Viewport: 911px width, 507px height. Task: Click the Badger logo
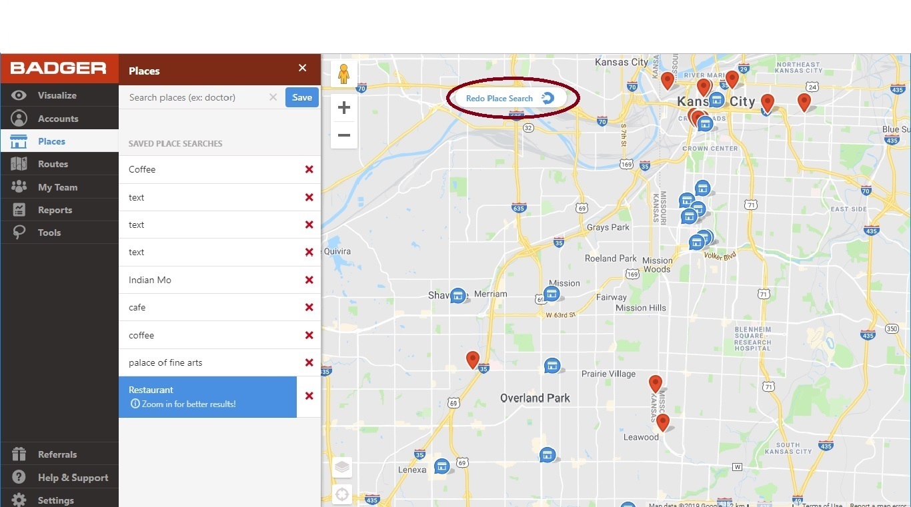pyautogui.click(x=59, y=68)
